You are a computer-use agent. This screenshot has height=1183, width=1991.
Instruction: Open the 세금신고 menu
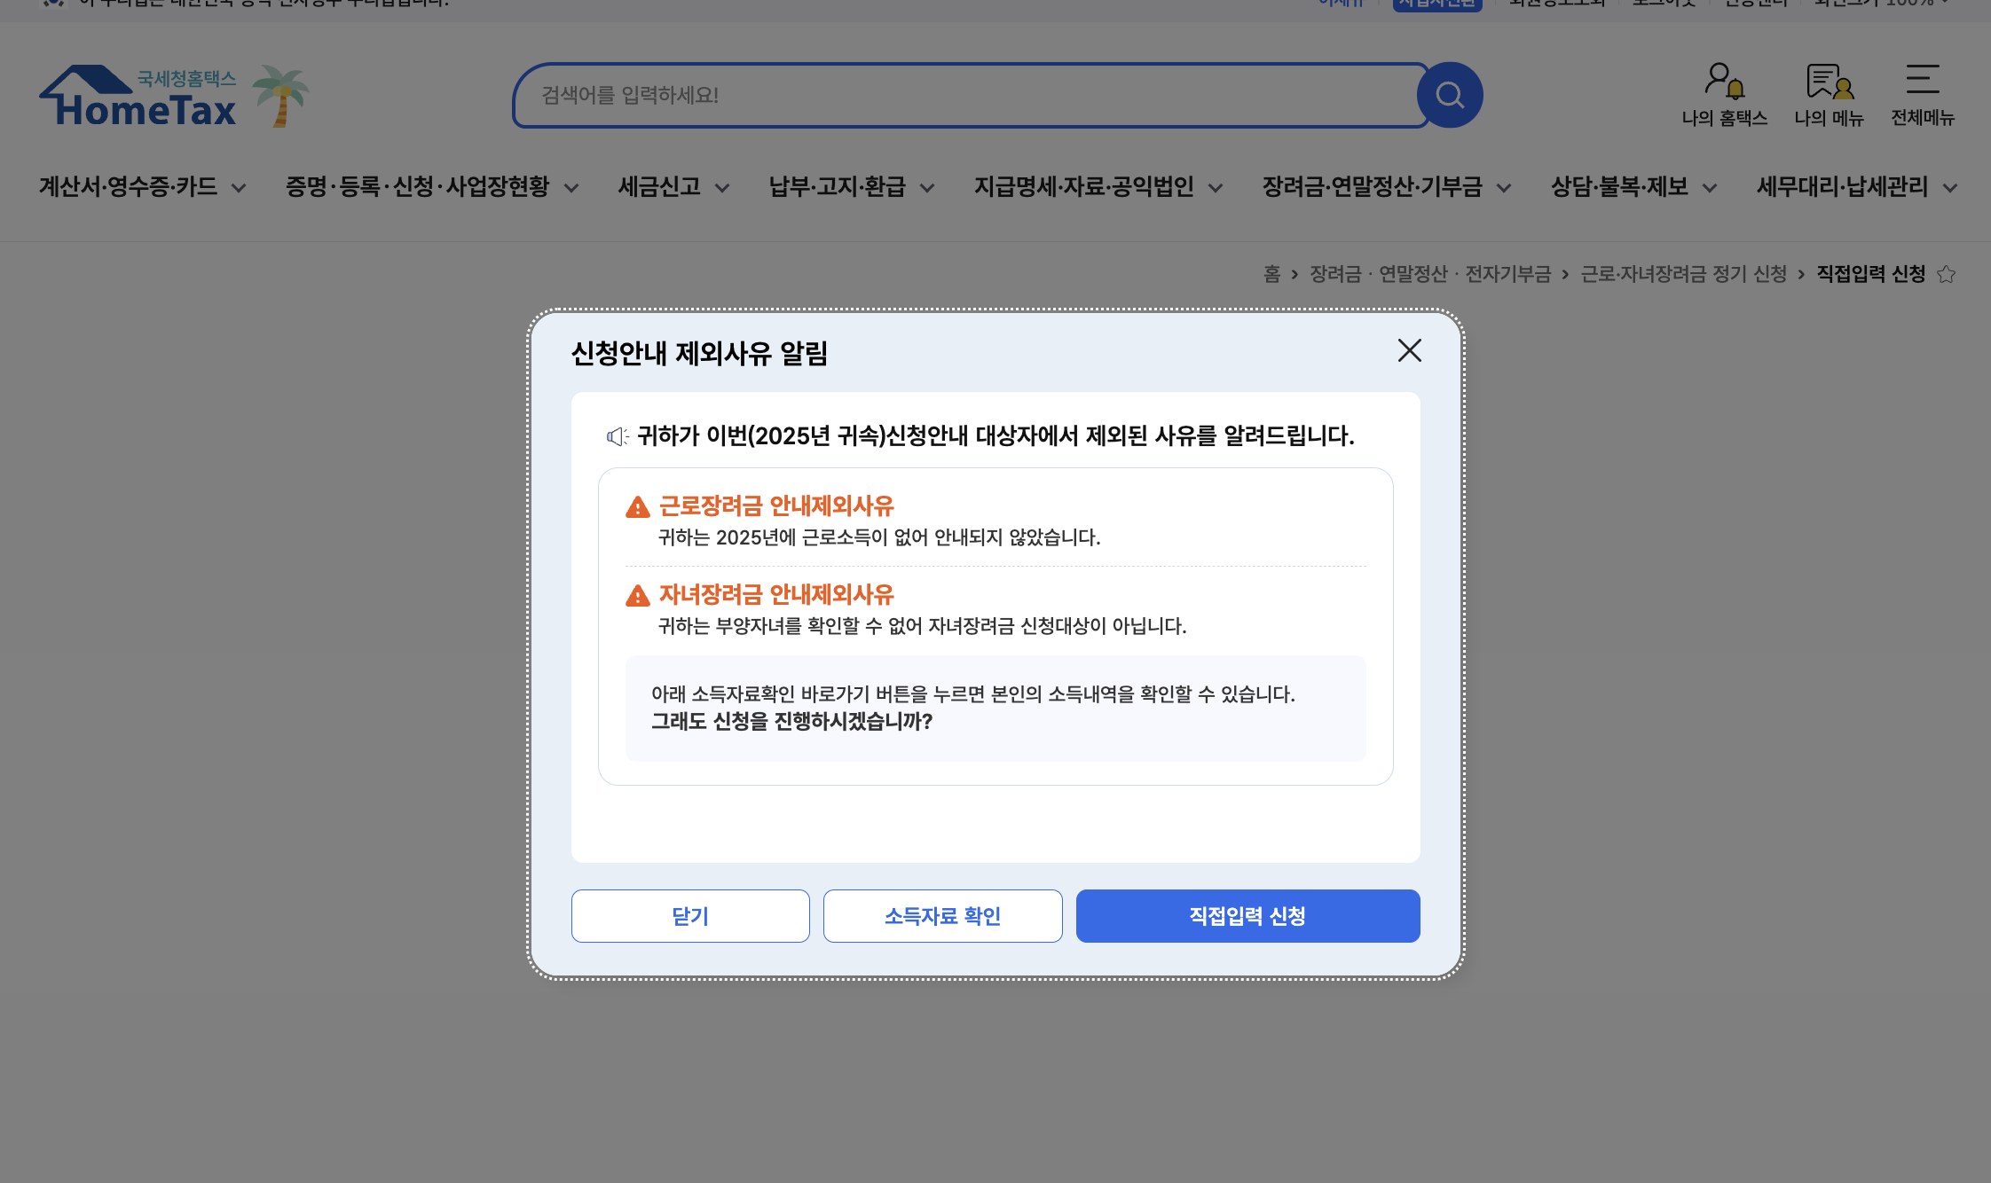pyautogui.click(x=659, y=187)
